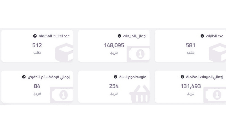Select the 581 orders count value
Viewport: 226px width, 133px height.
(x=190, y=45)
